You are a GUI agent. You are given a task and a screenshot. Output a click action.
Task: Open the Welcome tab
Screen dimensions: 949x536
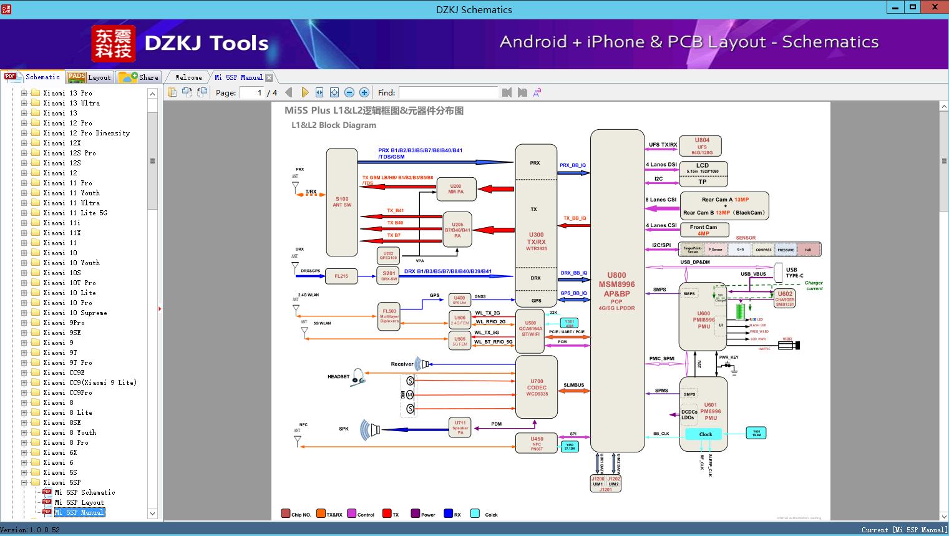[188, 77]
